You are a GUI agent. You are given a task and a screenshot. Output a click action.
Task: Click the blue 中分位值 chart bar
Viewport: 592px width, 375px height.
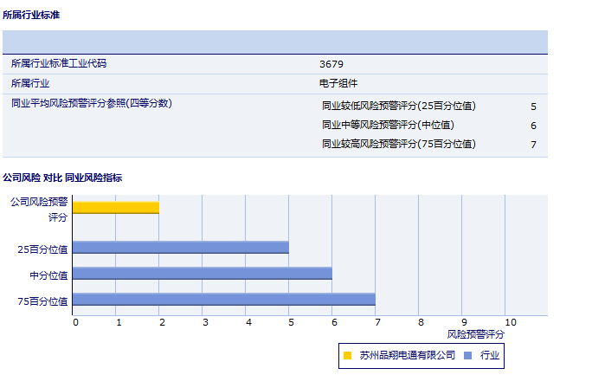tap(202, 273)
